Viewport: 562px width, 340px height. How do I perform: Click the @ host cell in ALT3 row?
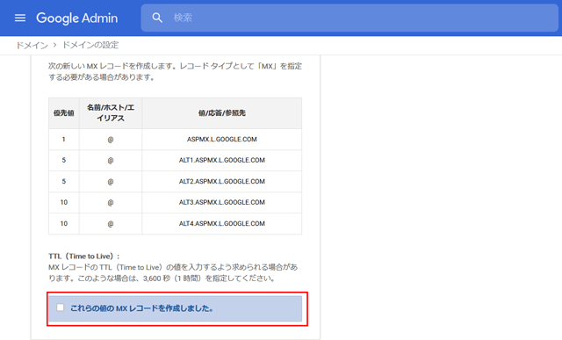point(111,202)
